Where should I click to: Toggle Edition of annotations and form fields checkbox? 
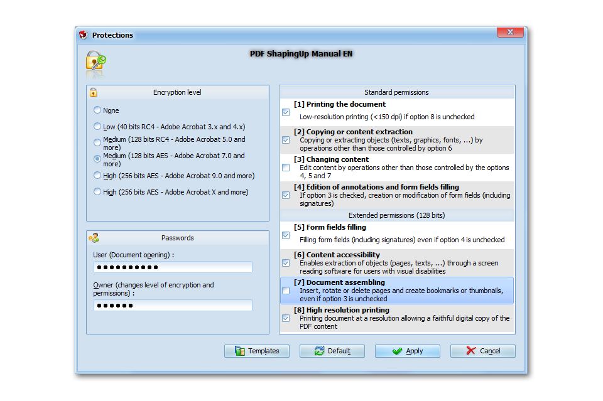(x=286, y=195)
